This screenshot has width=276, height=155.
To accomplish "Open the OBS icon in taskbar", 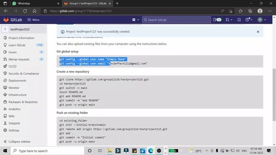I will [159, 151].
